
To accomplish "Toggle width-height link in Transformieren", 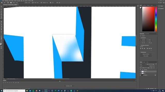I will [141, 40].
